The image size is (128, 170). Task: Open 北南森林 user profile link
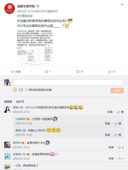tap(21, 119)
